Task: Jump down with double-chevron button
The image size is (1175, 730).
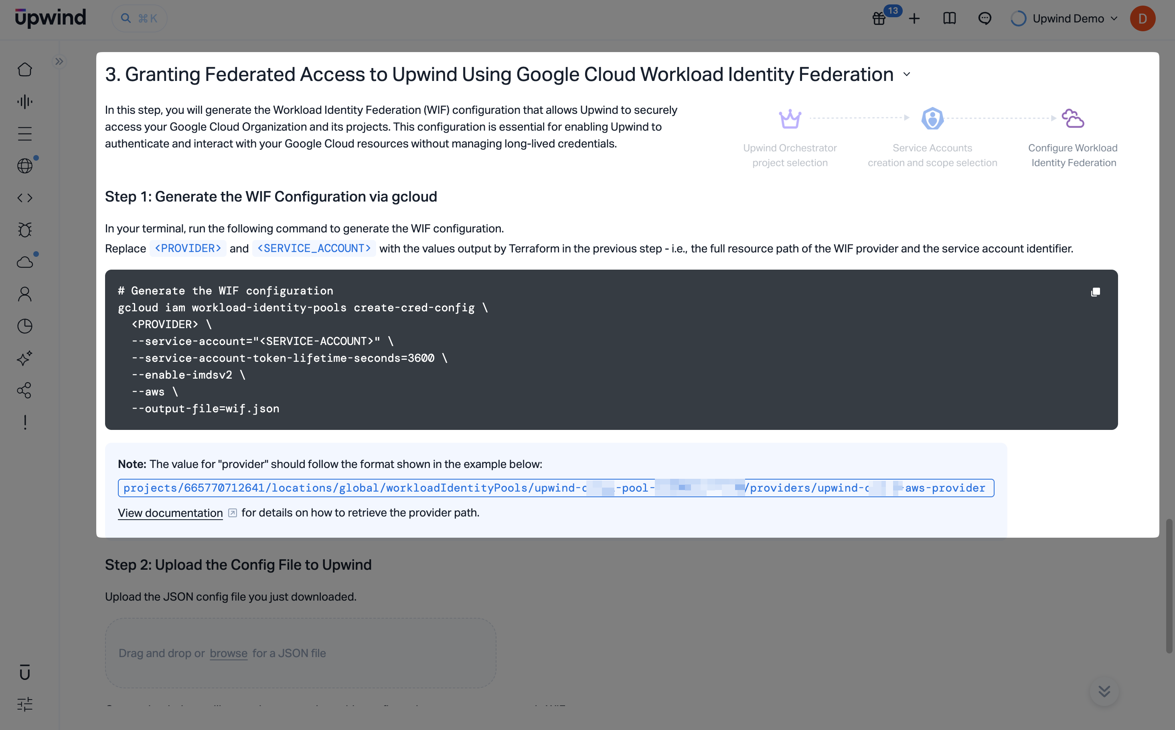Action: [1104, 692]
